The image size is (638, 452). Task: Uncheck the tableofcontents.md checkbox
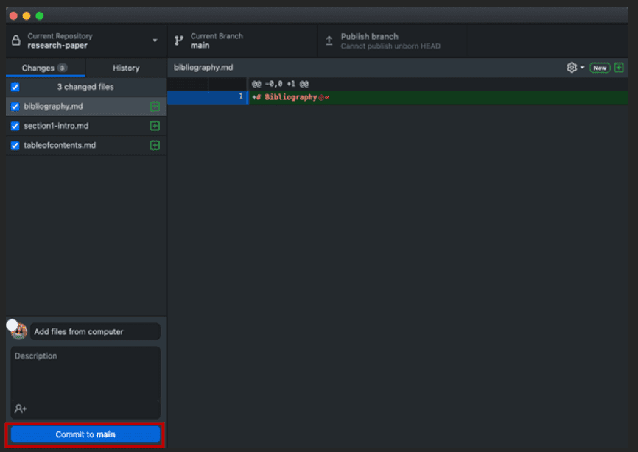coord(15,146)
